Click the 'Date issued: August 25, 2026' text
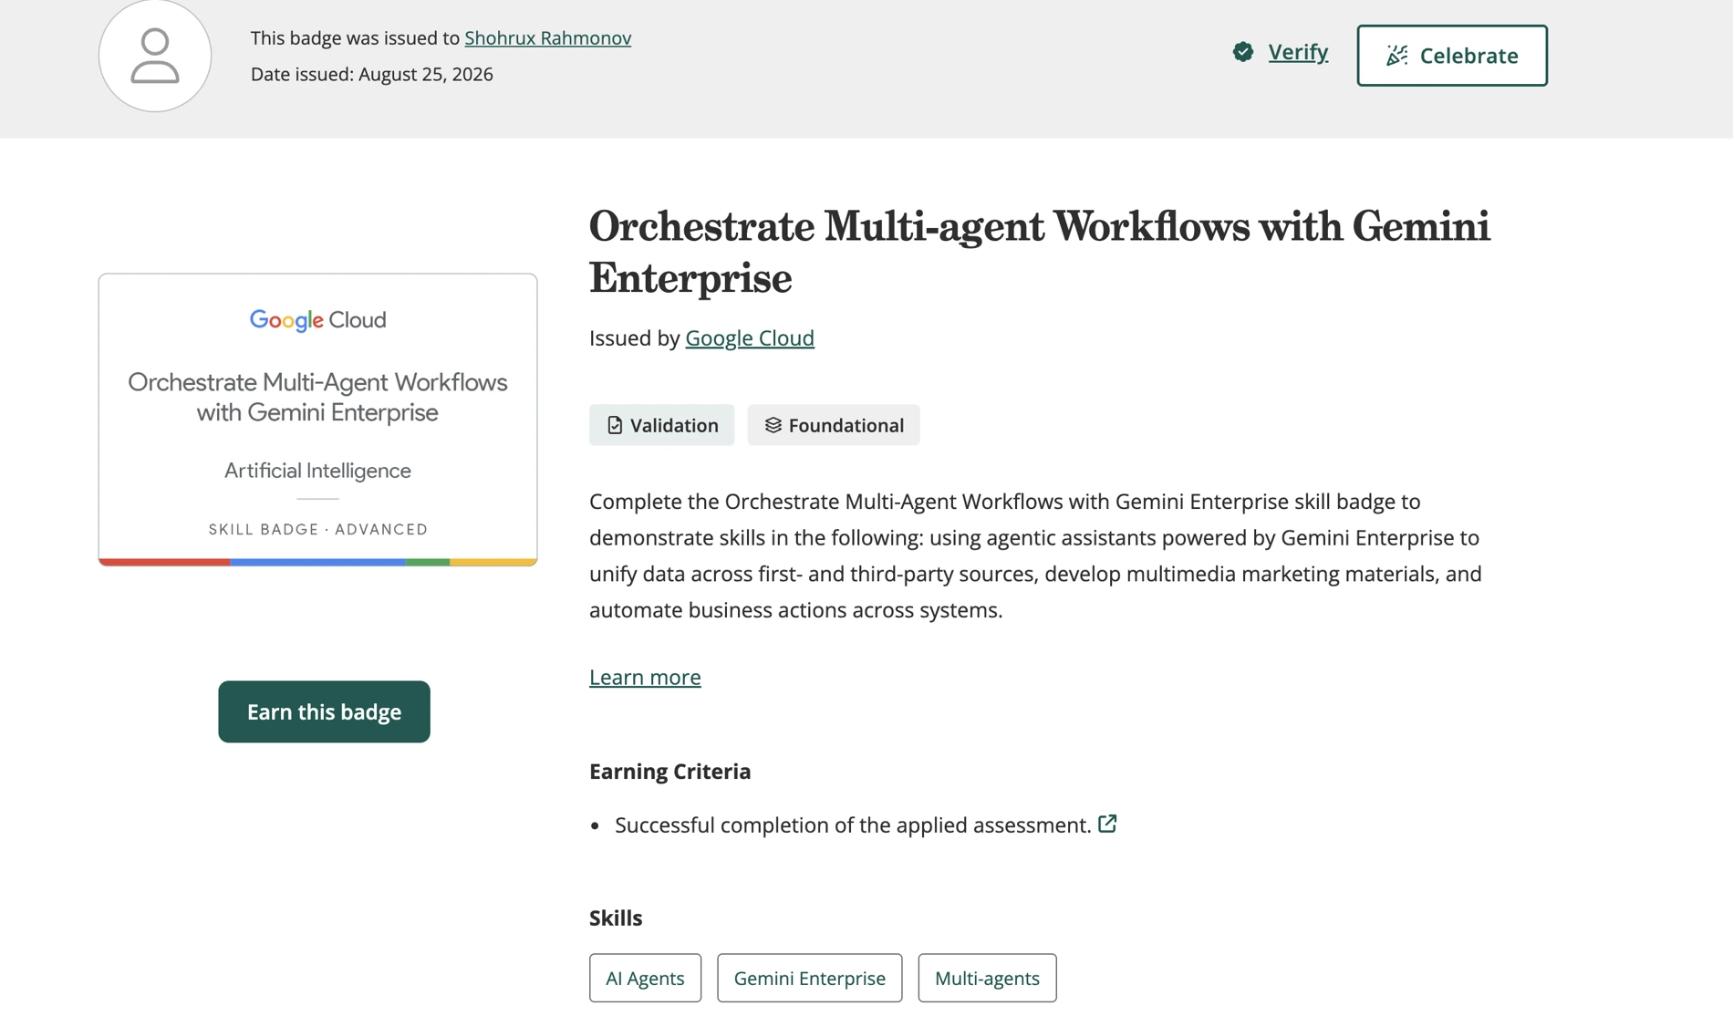The image size is (1733, 1027). click(372, 74)
